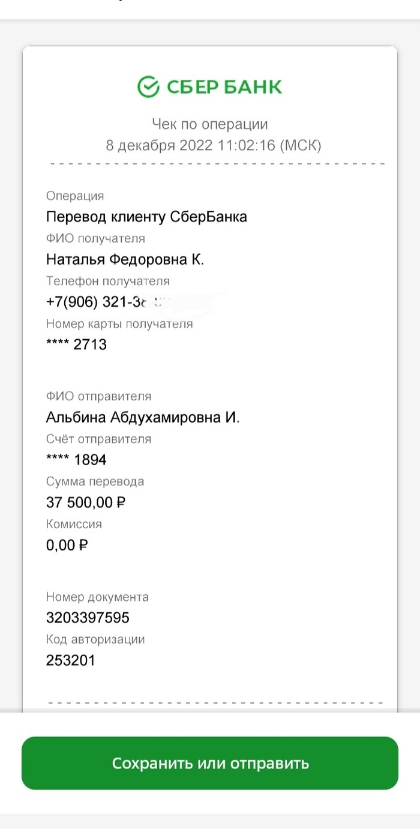Select recipient name Наталья Федоровна К.

click(x=125, y=259)
